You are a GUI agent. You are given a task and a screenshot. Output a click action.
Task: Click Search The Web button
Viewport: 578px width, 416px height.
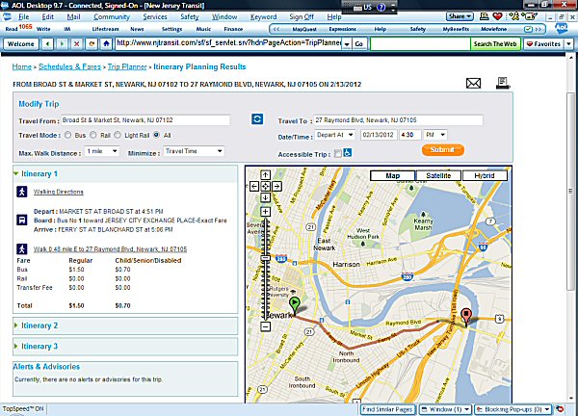[495, 44]
